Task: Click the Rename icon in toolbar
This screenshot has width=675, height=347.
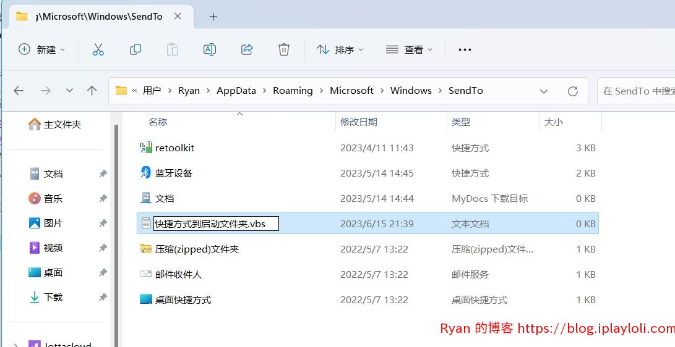Action: pyautogui.click(x=210, y=49)
